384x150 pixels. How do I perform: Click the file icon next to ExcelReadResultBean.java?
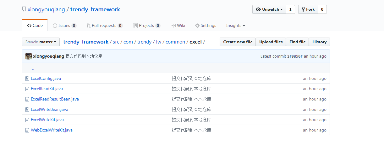27,99
